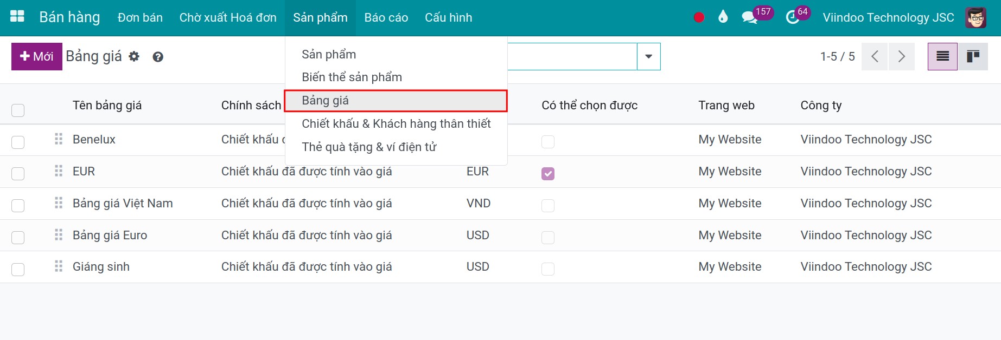Choose Sản phẩm in the dropdown list
The height and width of the screenshot is (340, 1001).
[x=396, y=54]
